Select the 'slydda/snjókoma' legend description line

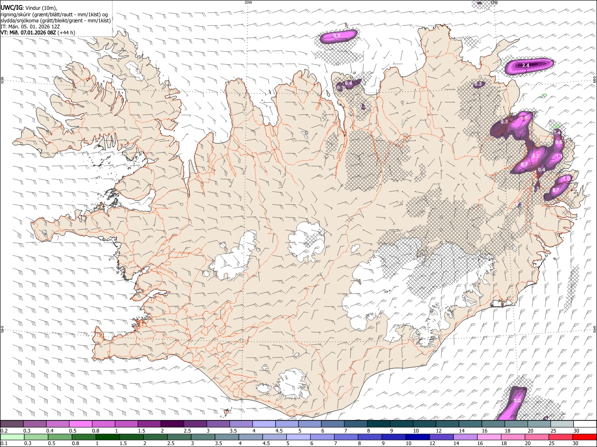point(56,20)
